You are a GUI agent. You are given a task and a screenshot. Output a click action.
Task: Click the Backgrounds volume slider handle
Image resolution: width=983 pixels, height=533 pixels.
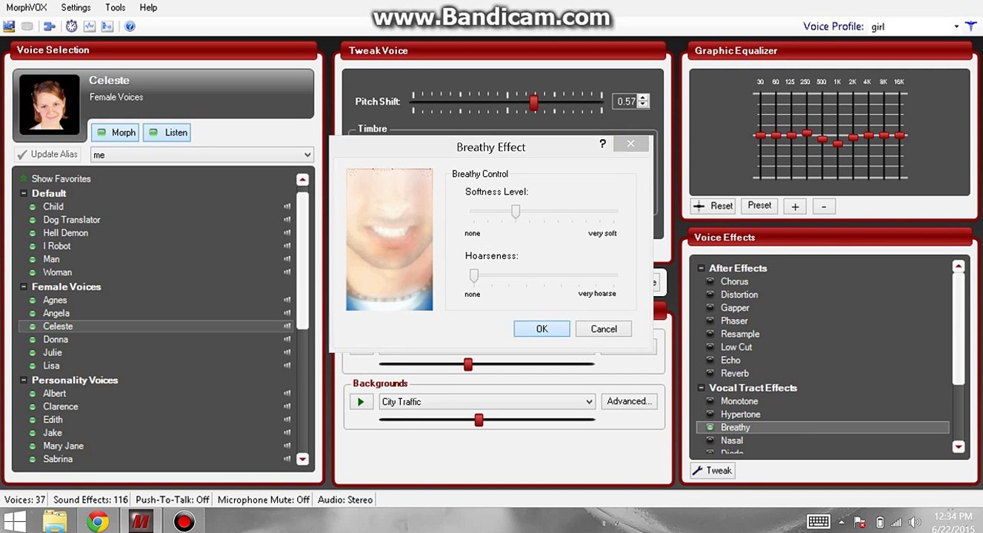click(x=479, y=420)
